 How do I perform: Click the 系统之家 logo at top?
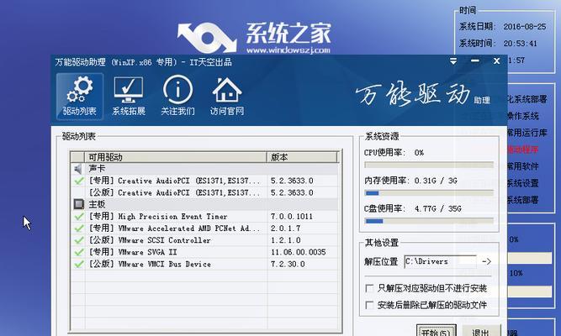click(x=254, y=36)
